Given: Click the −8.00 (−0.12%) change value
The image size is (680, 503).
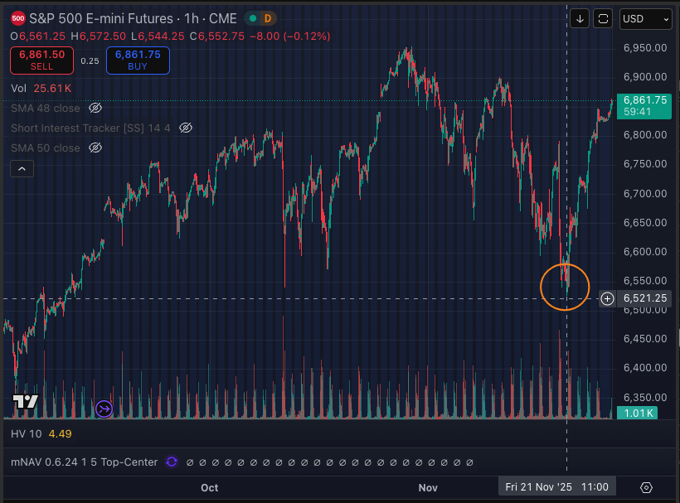Looking at the screenshot, I should (x=290, y=36).
